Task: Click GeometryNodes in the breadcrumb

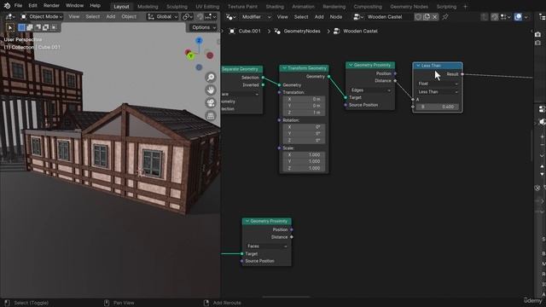Action: click(298, 31)
